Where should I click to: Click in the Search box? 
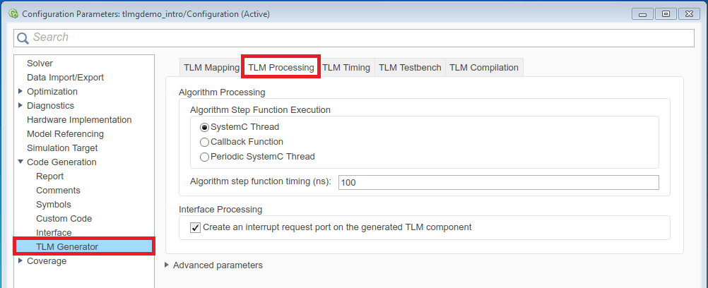click(353, 37)
